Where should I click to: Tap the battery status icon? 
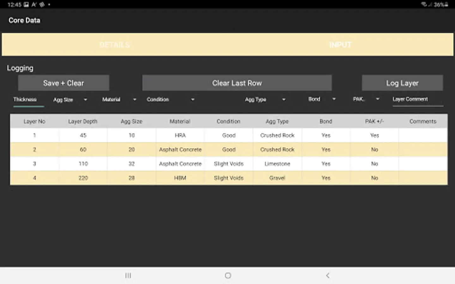[x=446, y=4]
